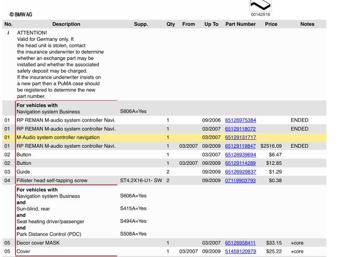Click the Qty column header
This screenshot has width=342, height=257.
(170, 24)
